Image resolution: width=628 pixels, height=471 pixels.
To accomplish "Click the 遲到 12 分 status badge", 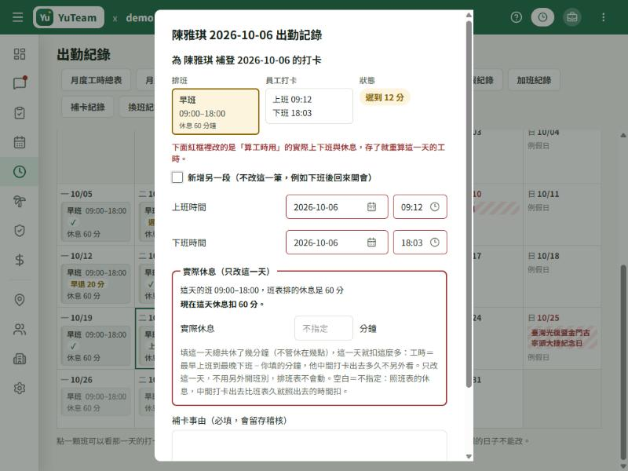I will pos(385,97).
